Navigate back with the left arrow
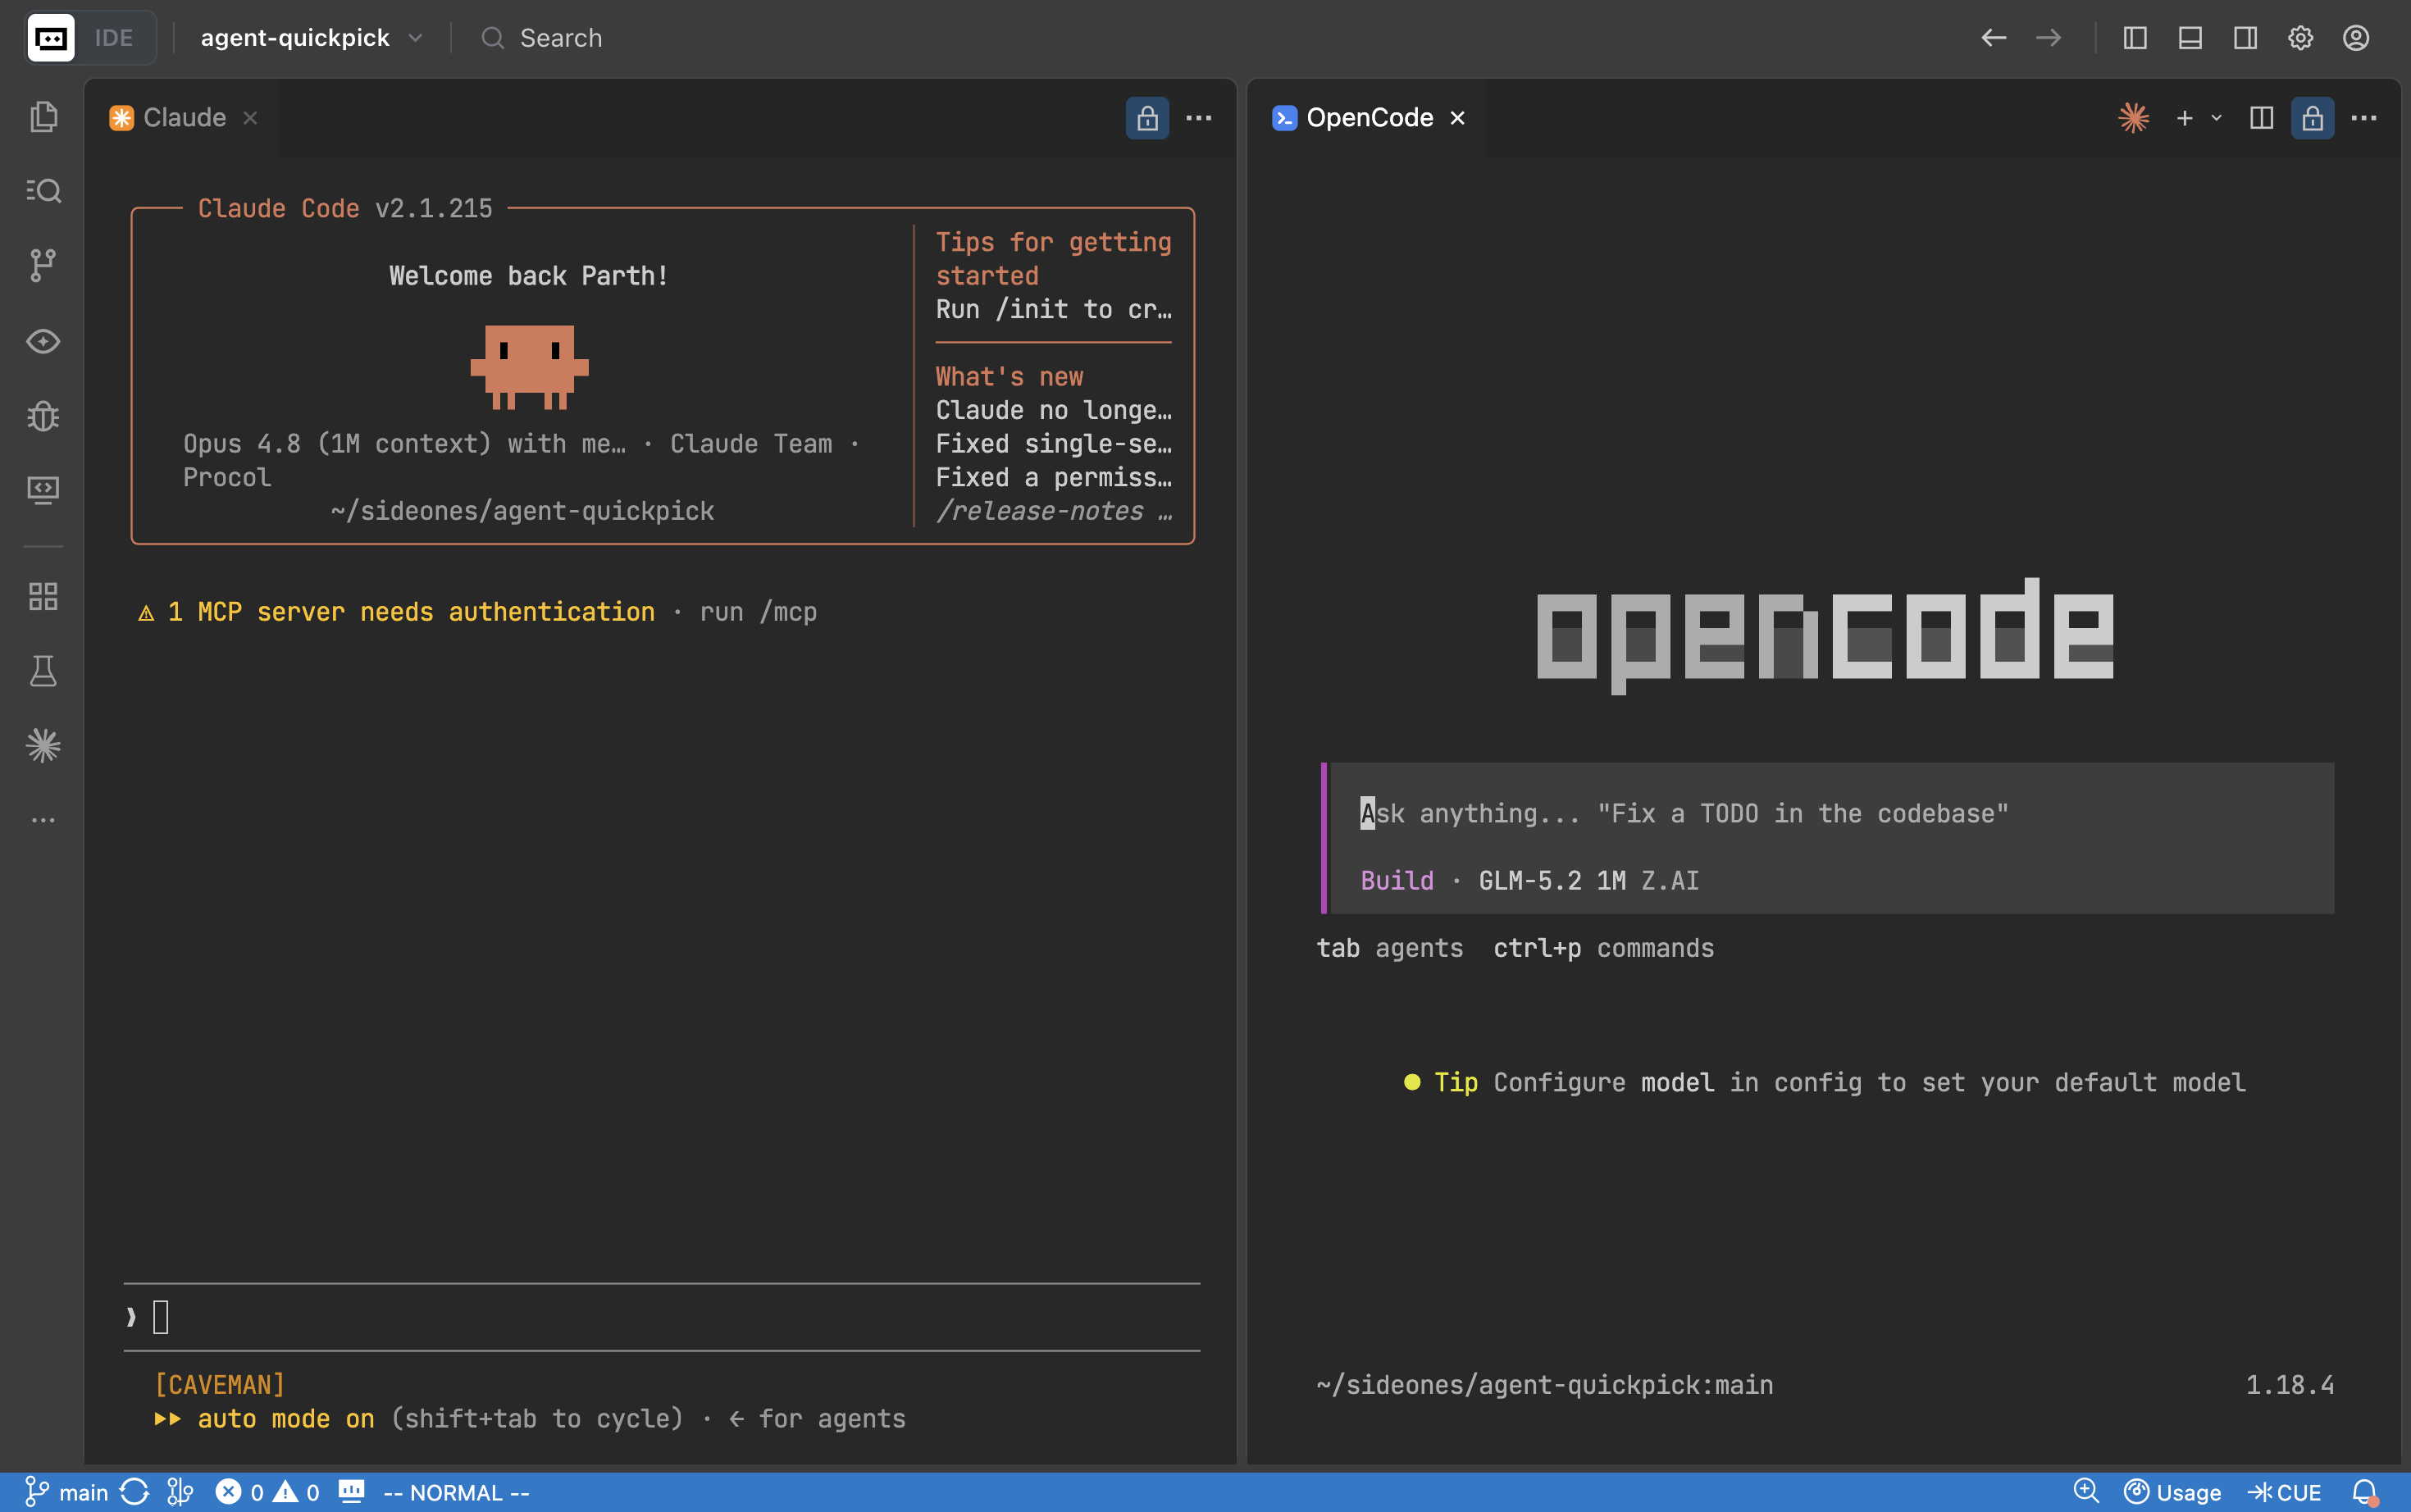The image size is (2411, 1512). tap(1993, 38)
